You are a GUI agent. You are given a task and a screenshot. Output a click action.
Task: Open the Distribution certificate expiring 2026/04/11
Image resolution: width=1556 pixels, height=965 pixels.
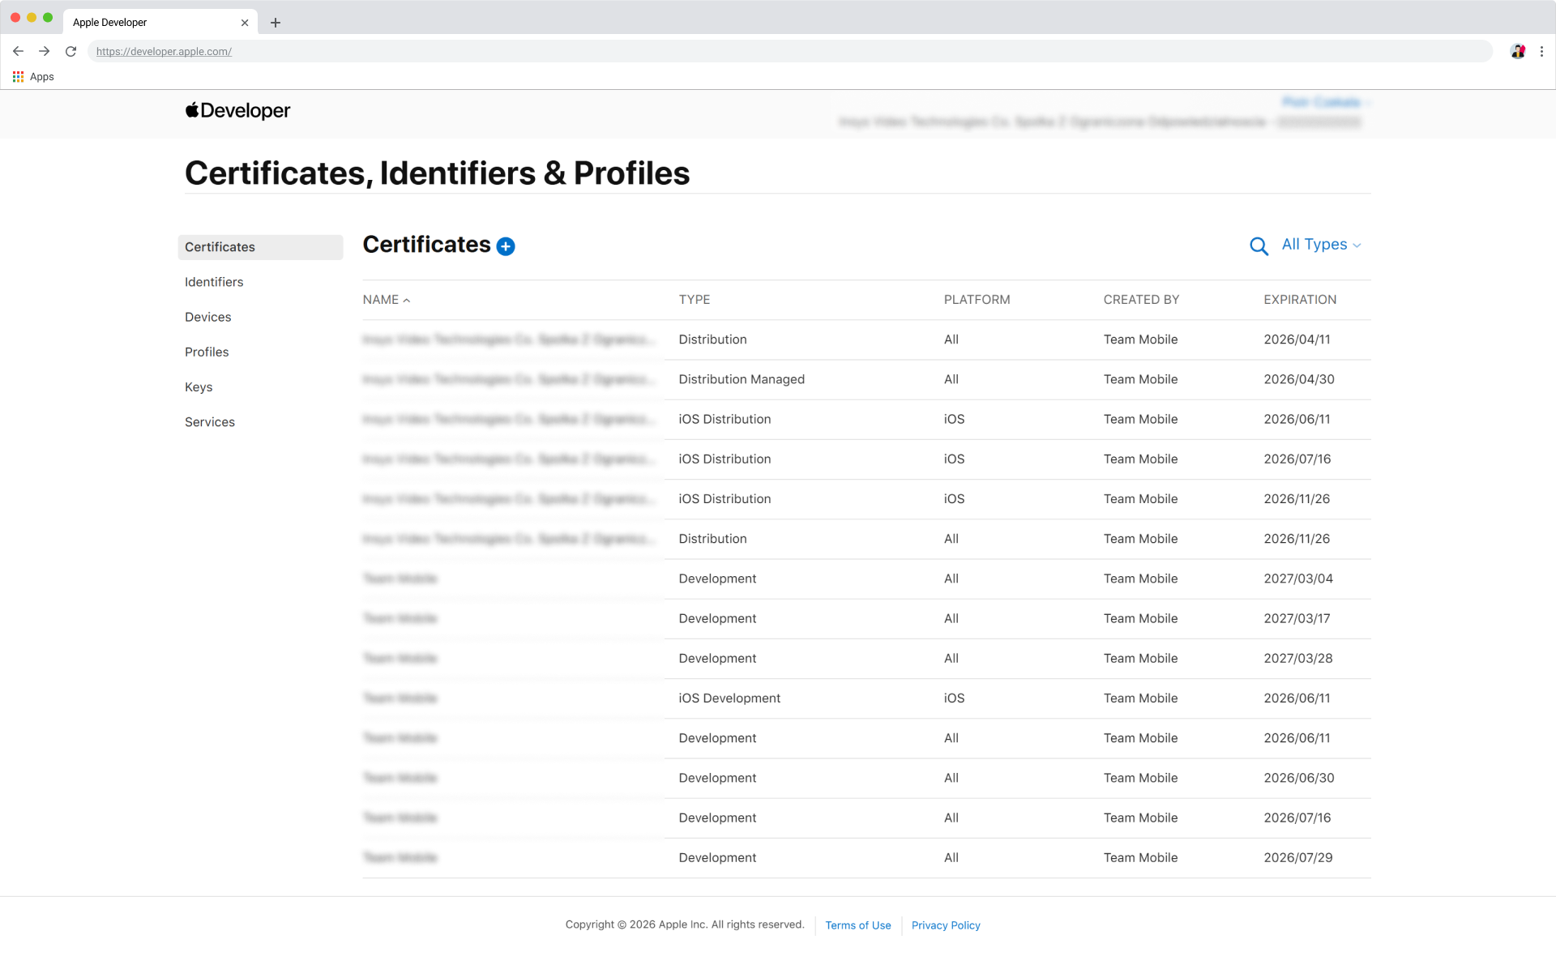pos(867,339)
